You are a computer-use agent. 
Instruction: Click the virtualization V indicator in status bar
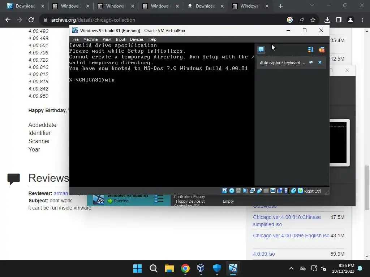click(x=287, y=191)
